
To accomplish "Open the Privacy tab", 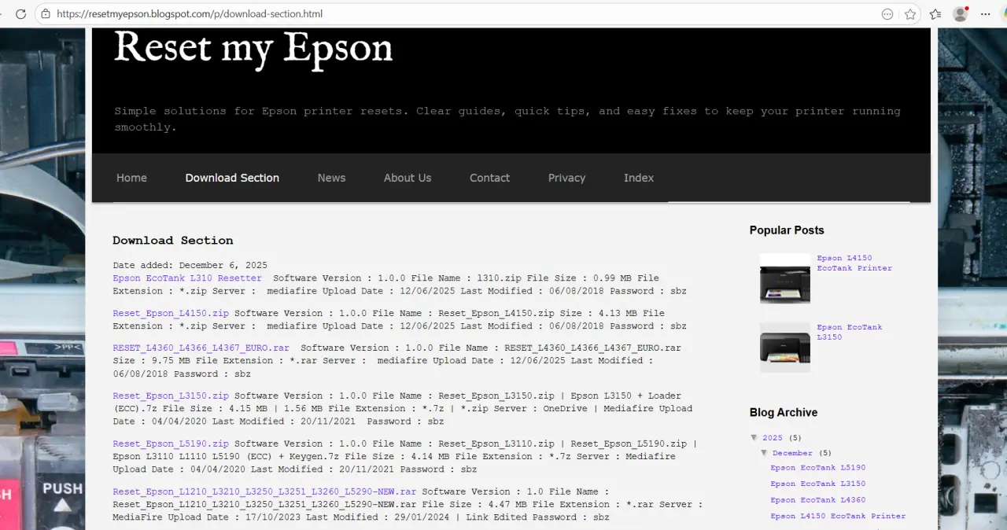I will tap(566, 178).
